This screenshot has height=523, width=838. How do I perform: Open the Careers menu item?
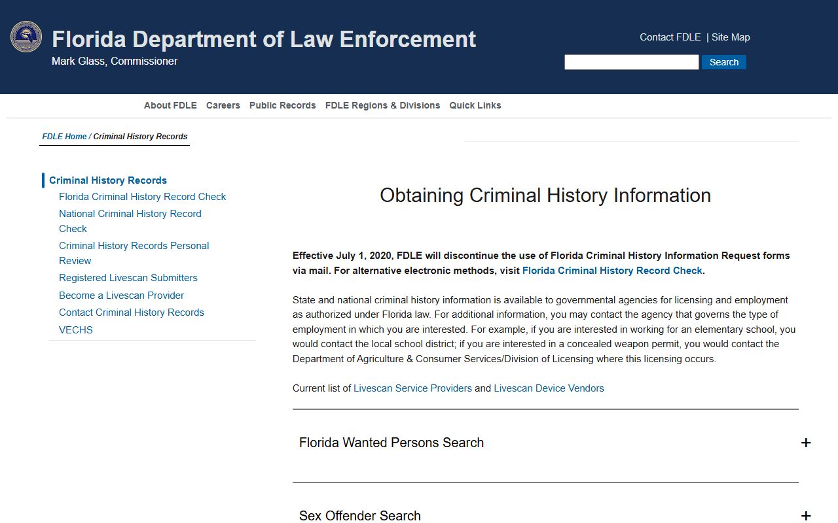[x=223, y=105]
